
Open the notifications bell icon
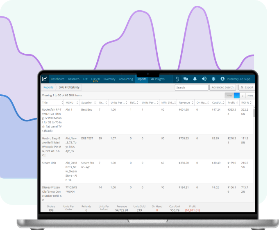(x=195, y=79)
